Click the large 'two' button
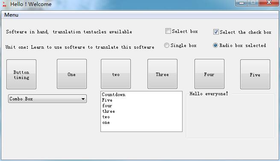Screen dimensions: 280x161 pyautogui.click(x=116, y=74)
